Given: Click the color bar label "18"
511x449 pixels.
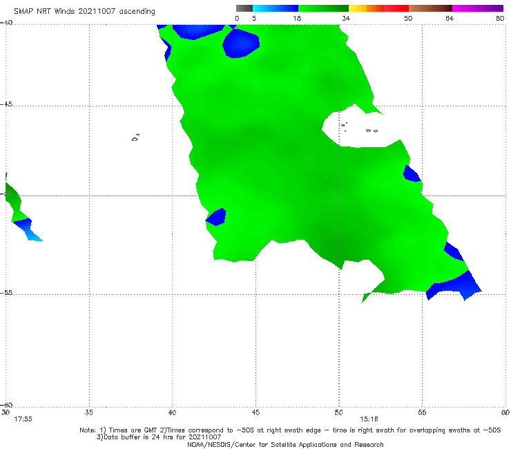Looking at the screenshot, I should tap(297, 18).
